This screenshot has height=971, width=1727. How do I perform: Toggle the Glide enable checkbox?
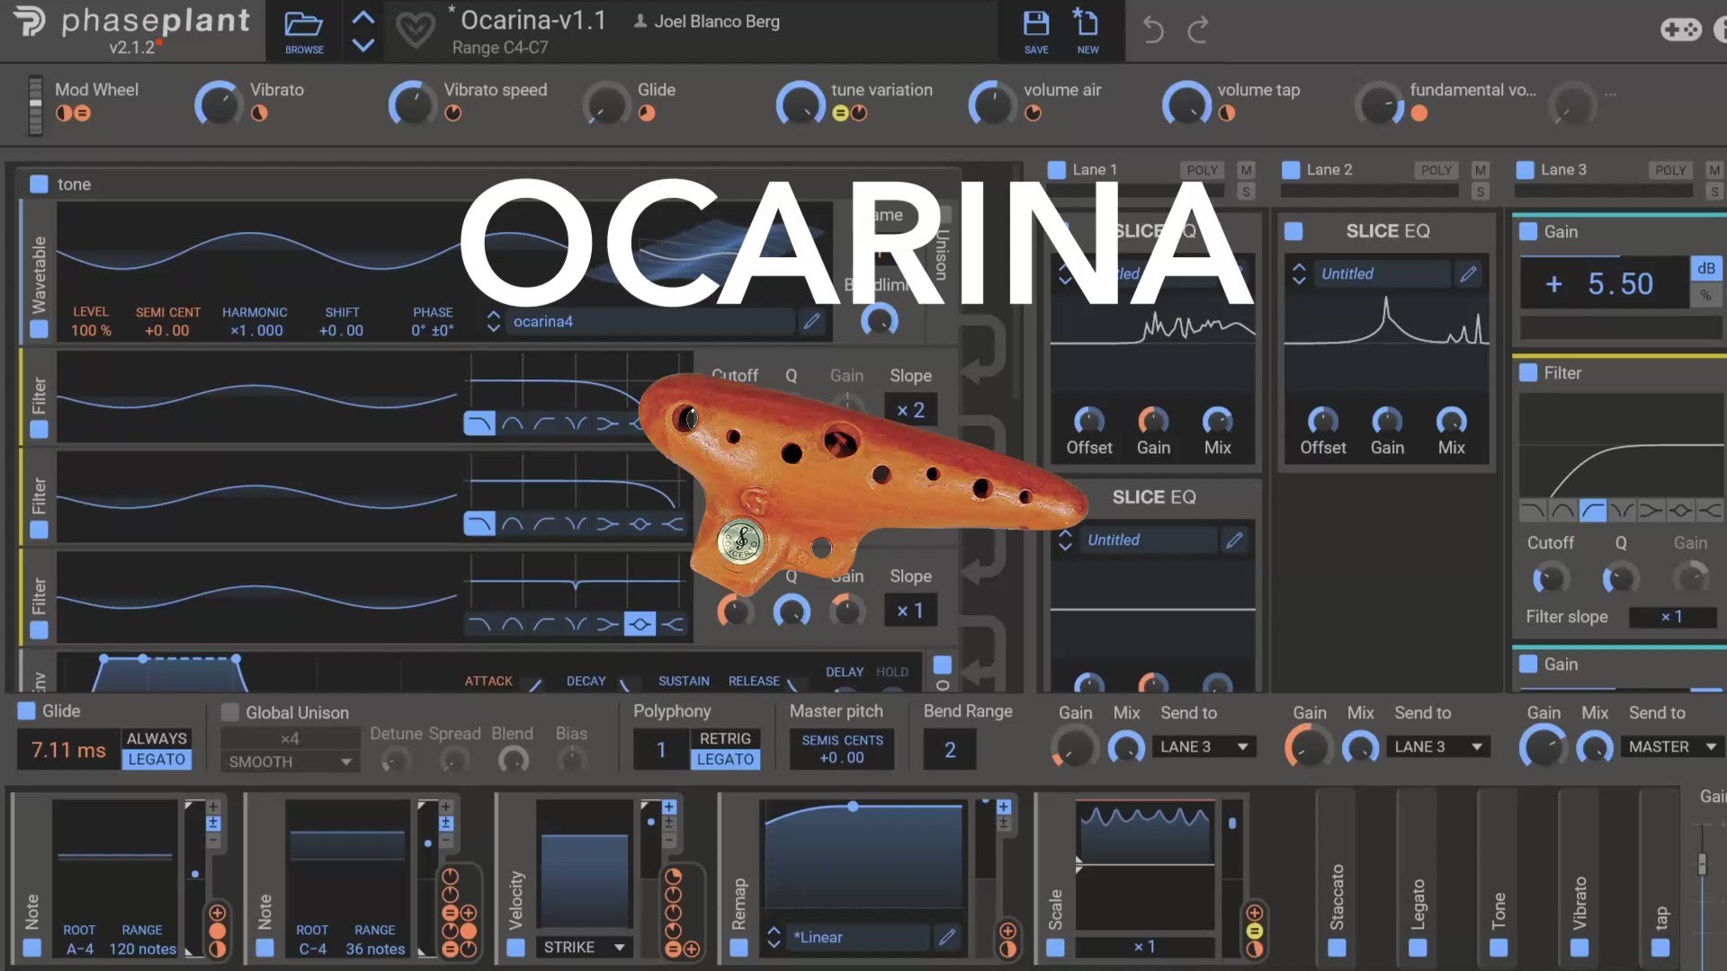(27, 711)
